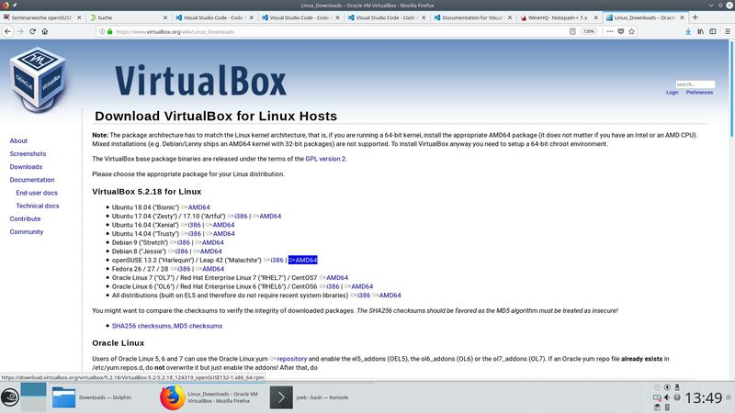Open the Firefox library icon
The height and width of the screenshot is (413, 735).
point(700,31)
